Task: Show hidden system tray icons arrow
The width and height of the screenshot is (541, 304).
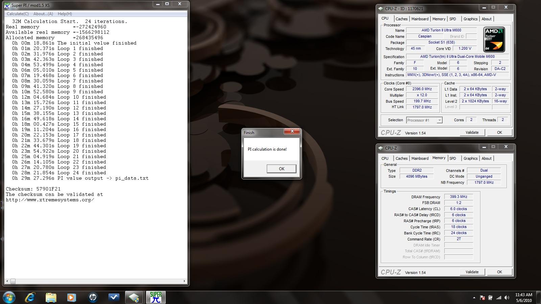Action: (x=474, y=298)
